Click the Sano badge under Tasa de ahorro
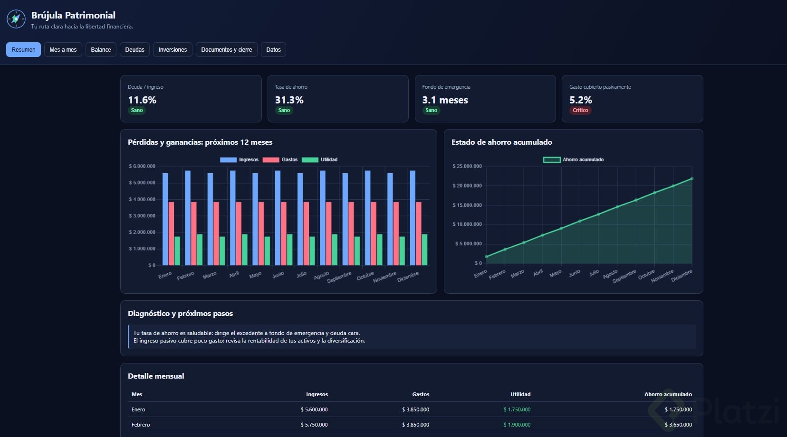 click(284, 110)
